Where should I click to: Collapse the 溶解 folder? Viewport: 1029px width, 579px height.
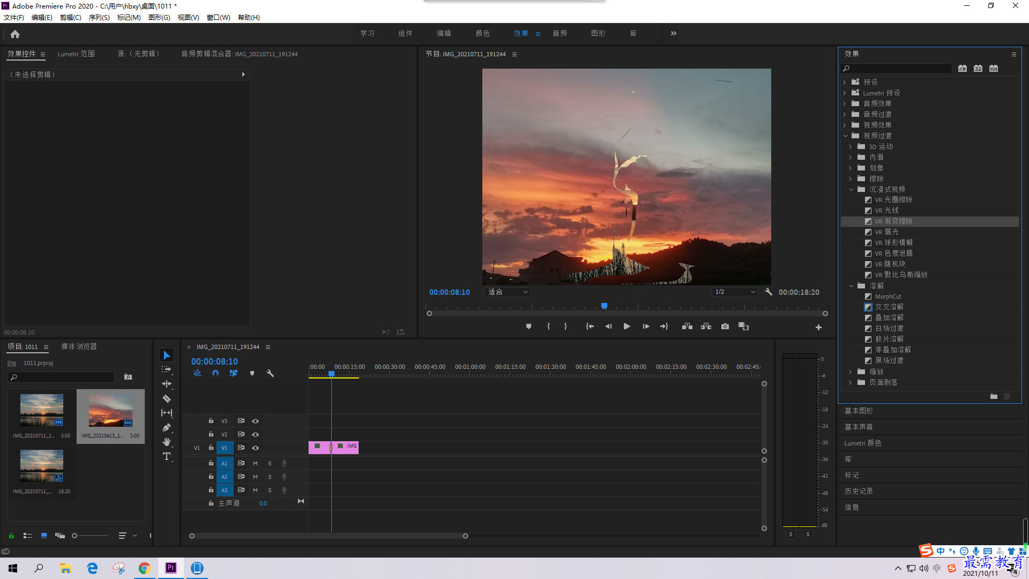click(851, 286)
